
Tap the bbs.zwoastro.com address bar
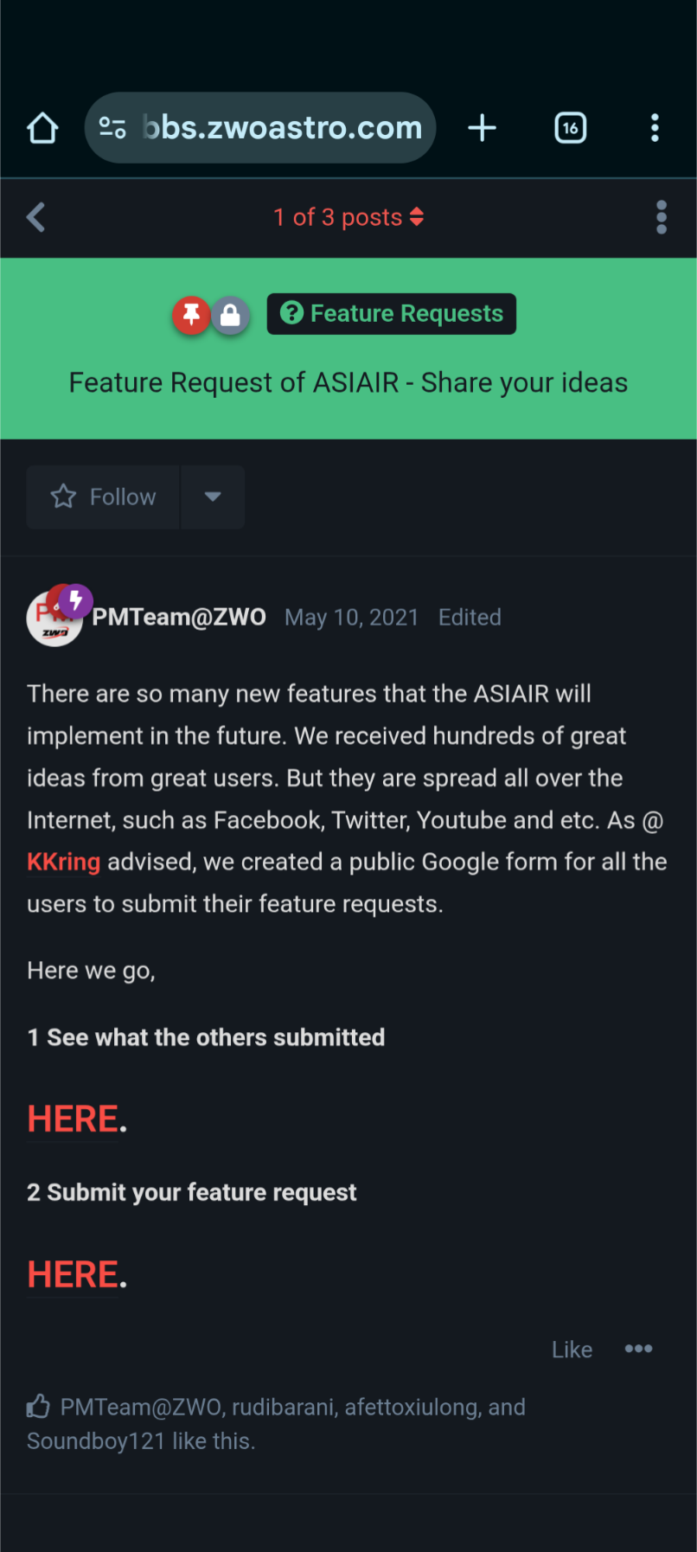(x=281, y=128)
